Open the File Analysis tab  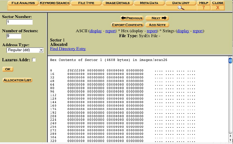(23, 3)
